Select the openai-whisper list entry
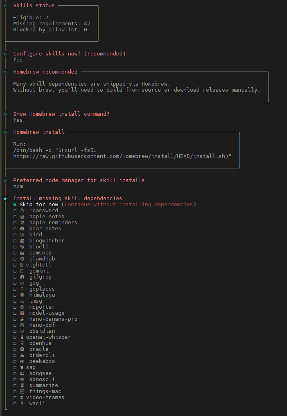Image resolution: width=287 pixels, height=416 pixels. [48, 337]
